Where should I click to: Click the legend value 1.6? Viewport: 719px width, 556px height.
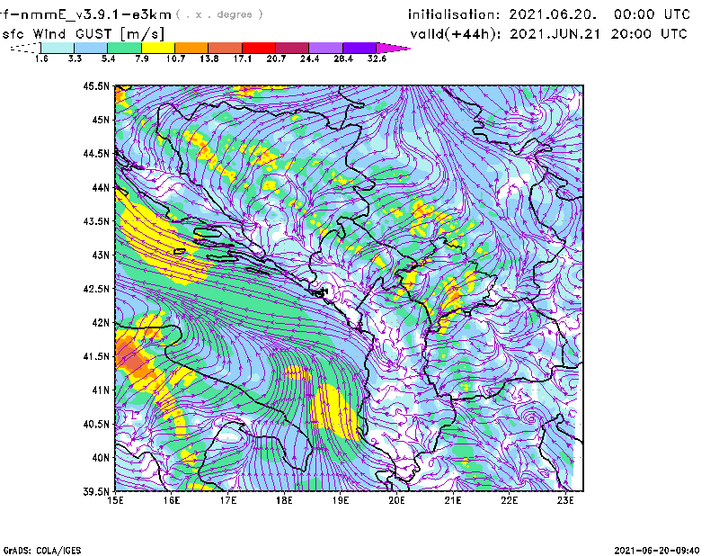click(41, 58)
